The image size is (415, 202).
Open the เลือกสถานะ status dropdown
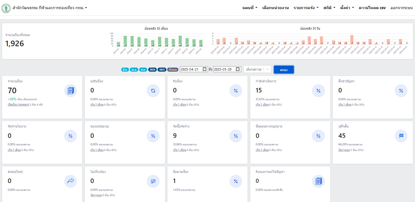click(x=257, y=69)
